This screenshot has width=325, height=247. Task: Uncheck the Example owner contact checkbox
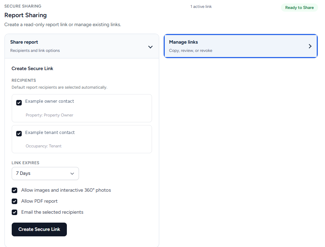(x=19, y=103)
